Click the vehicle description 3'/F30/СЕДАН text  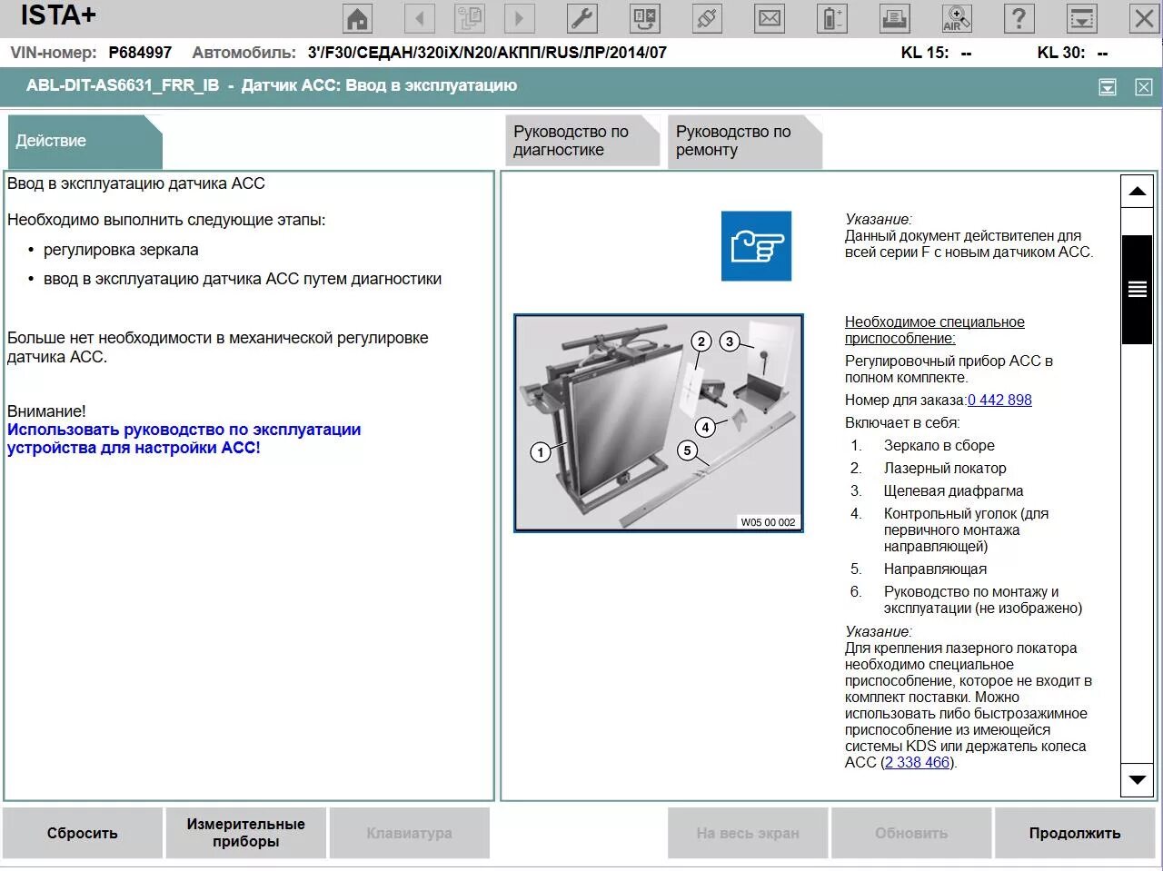487,53
